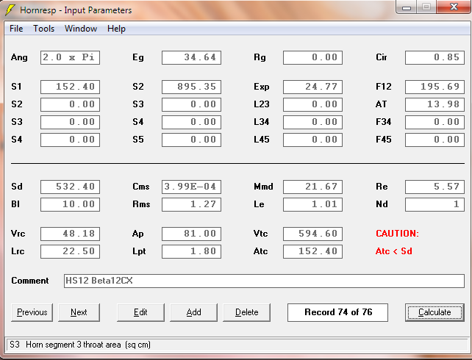Click the Edit button
Viewport: 472px width, 360px height.
point(140,312)
